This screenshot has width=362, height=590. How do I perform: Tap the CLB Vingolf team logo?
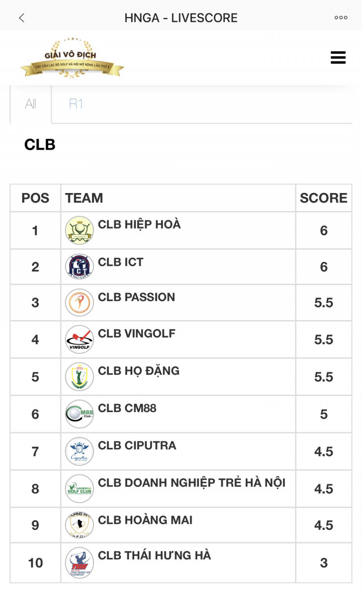point(79,340)
